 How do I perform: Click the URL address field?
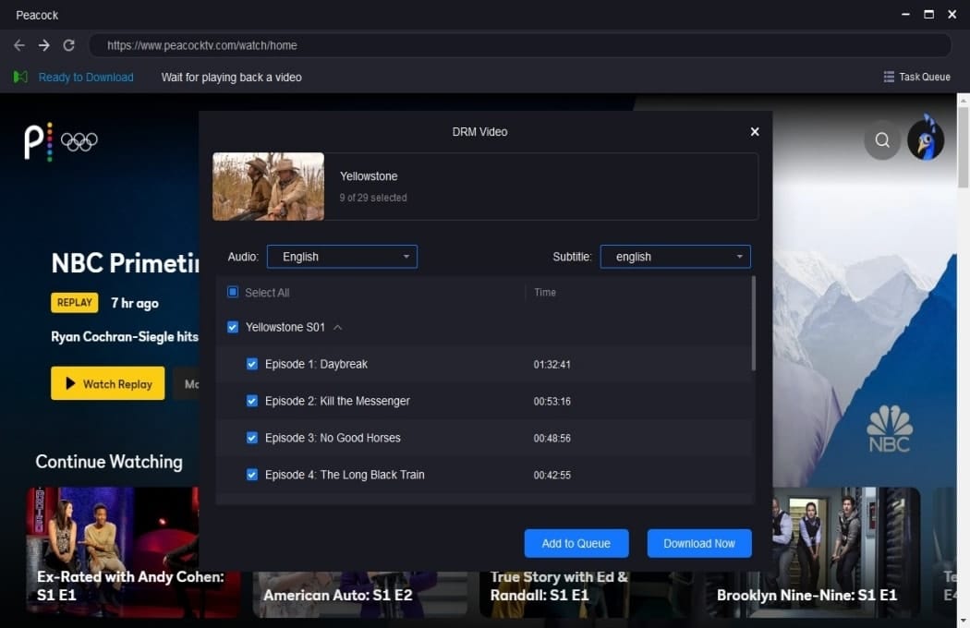519,45
